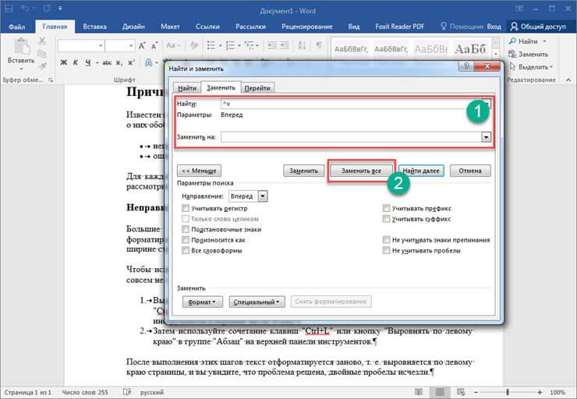Screen dimensions: 577x399
Task: Click the 'Общий доступ' share button
Action: point(538,26)
